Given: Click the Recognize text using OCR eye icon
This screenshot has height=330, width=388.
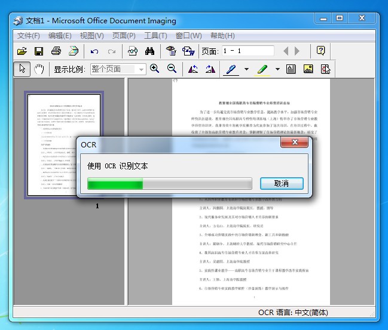Looking at the screenshot, I should [171, 51].
